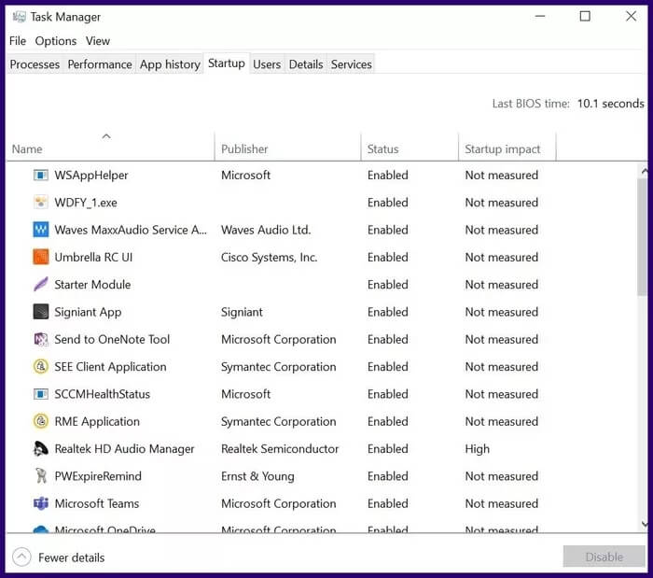653x578 pixels.
Task: Switch to the App history tab
Action: click(170, 64)
